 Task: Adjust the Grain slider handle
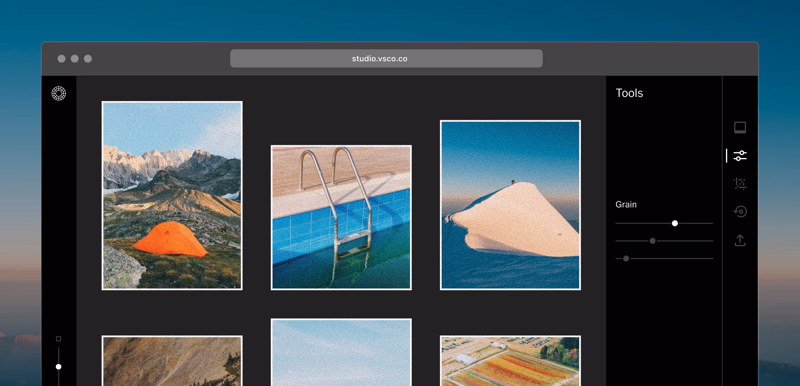[675, 223]
